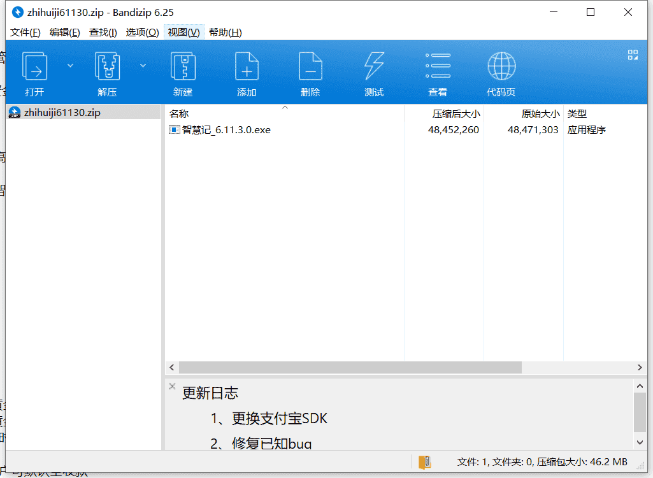
Task: Open the 选项(O) menu
Action: click(x=142, y=33)
